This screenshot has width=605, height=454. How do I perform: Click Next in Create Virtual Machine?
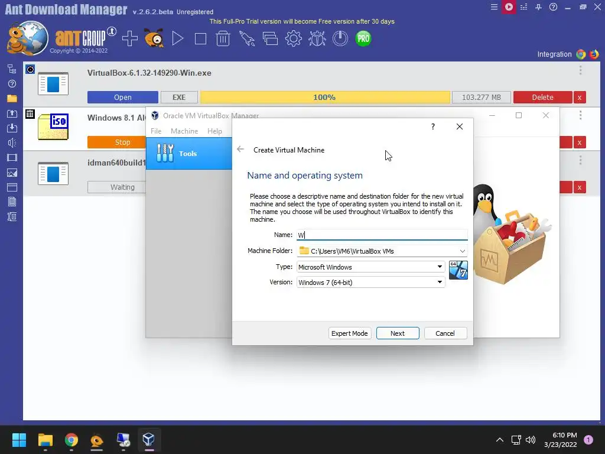[398, 333]
